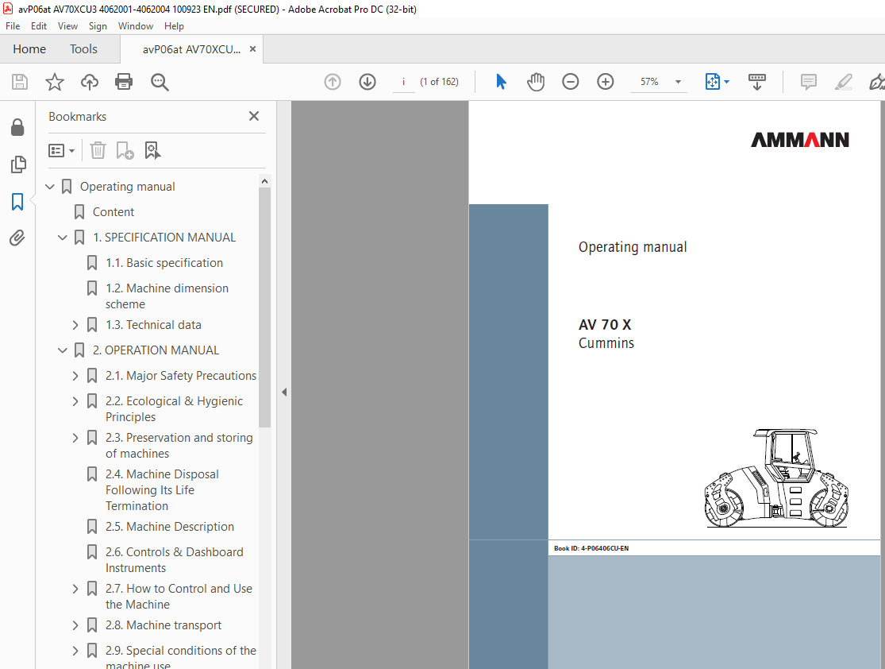Activate the Selection arrow tool

click(501, 82)
